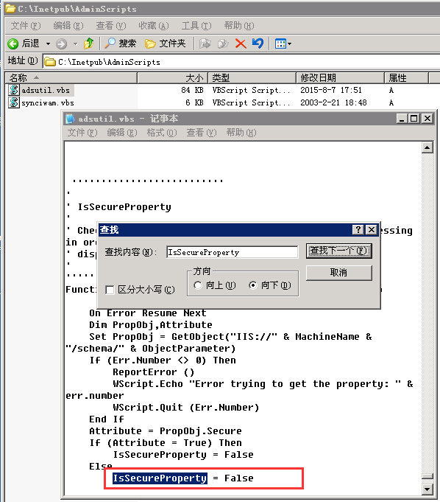Viewport: 440px width, 502px height.
Task: Select the Down (向下) direction radio button
Action: point(253,285)
